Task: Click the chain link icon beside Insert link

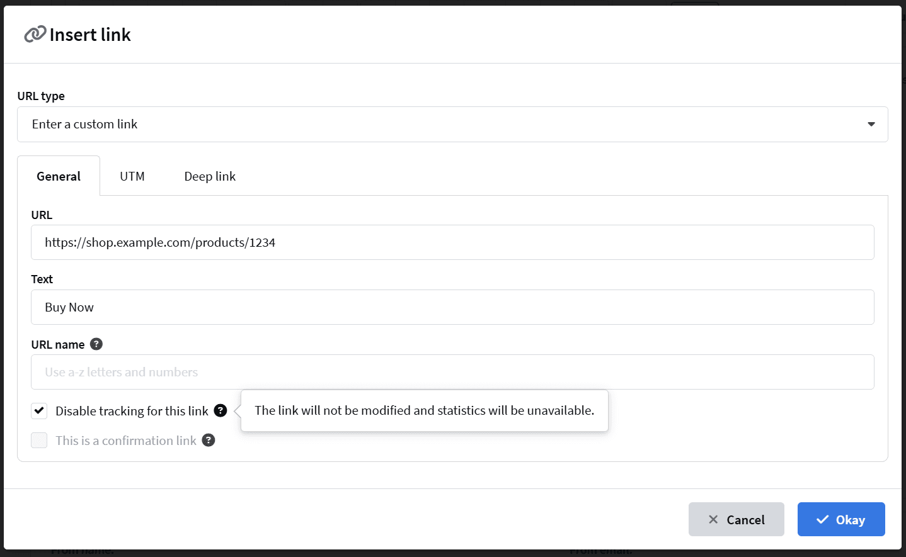Action: tap(35, 34)
